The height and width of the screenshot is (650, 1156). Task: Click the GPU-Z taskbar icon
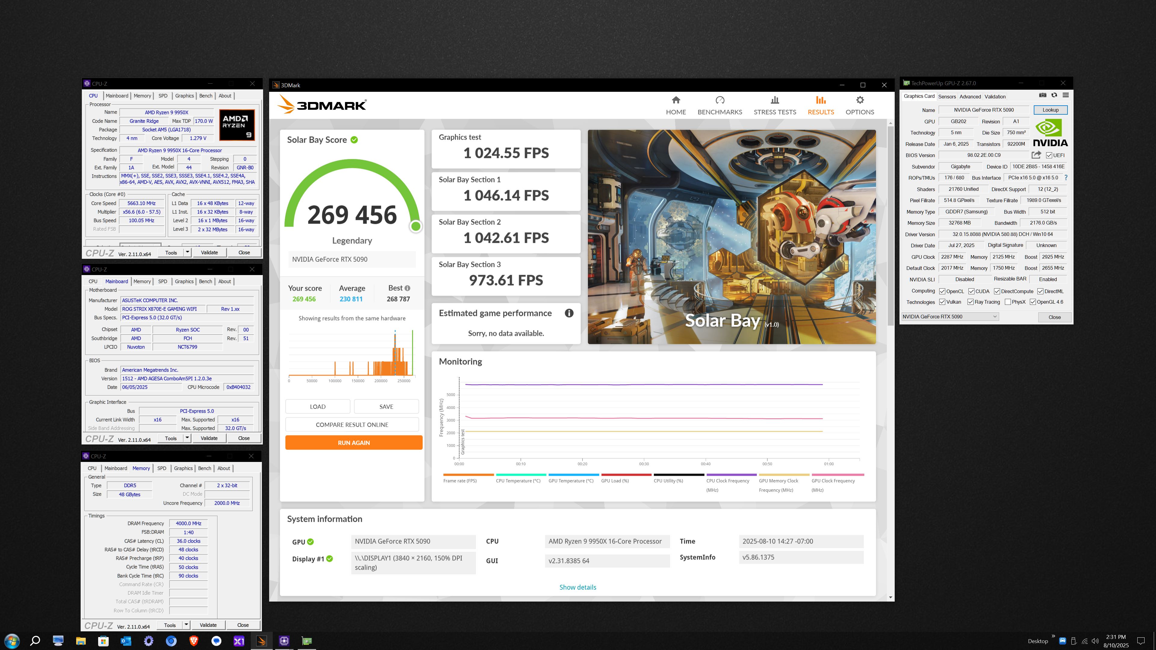tap(307, 641)
